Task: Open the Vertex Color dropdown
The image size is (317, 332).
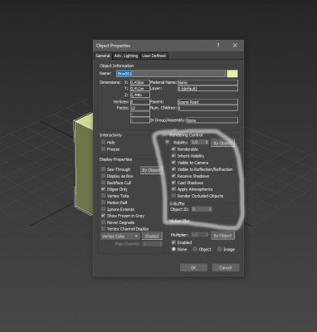Action: [x=119, y=237]
